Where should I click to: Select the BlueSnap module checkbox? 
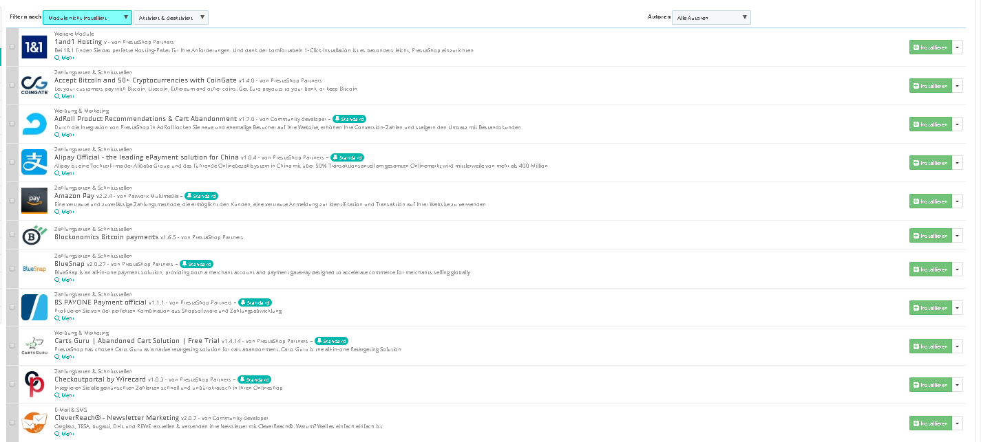tap(12, 269)
